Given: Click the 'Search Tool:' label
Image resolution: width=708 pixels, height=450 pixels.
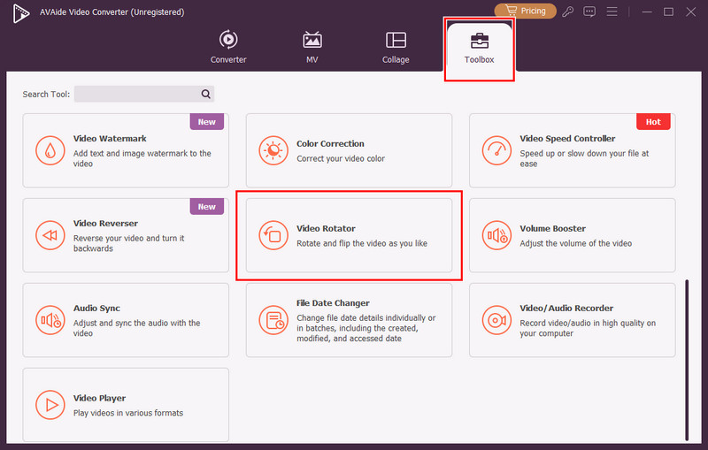Looking at the screenshot, I should (x=46, y=95).
